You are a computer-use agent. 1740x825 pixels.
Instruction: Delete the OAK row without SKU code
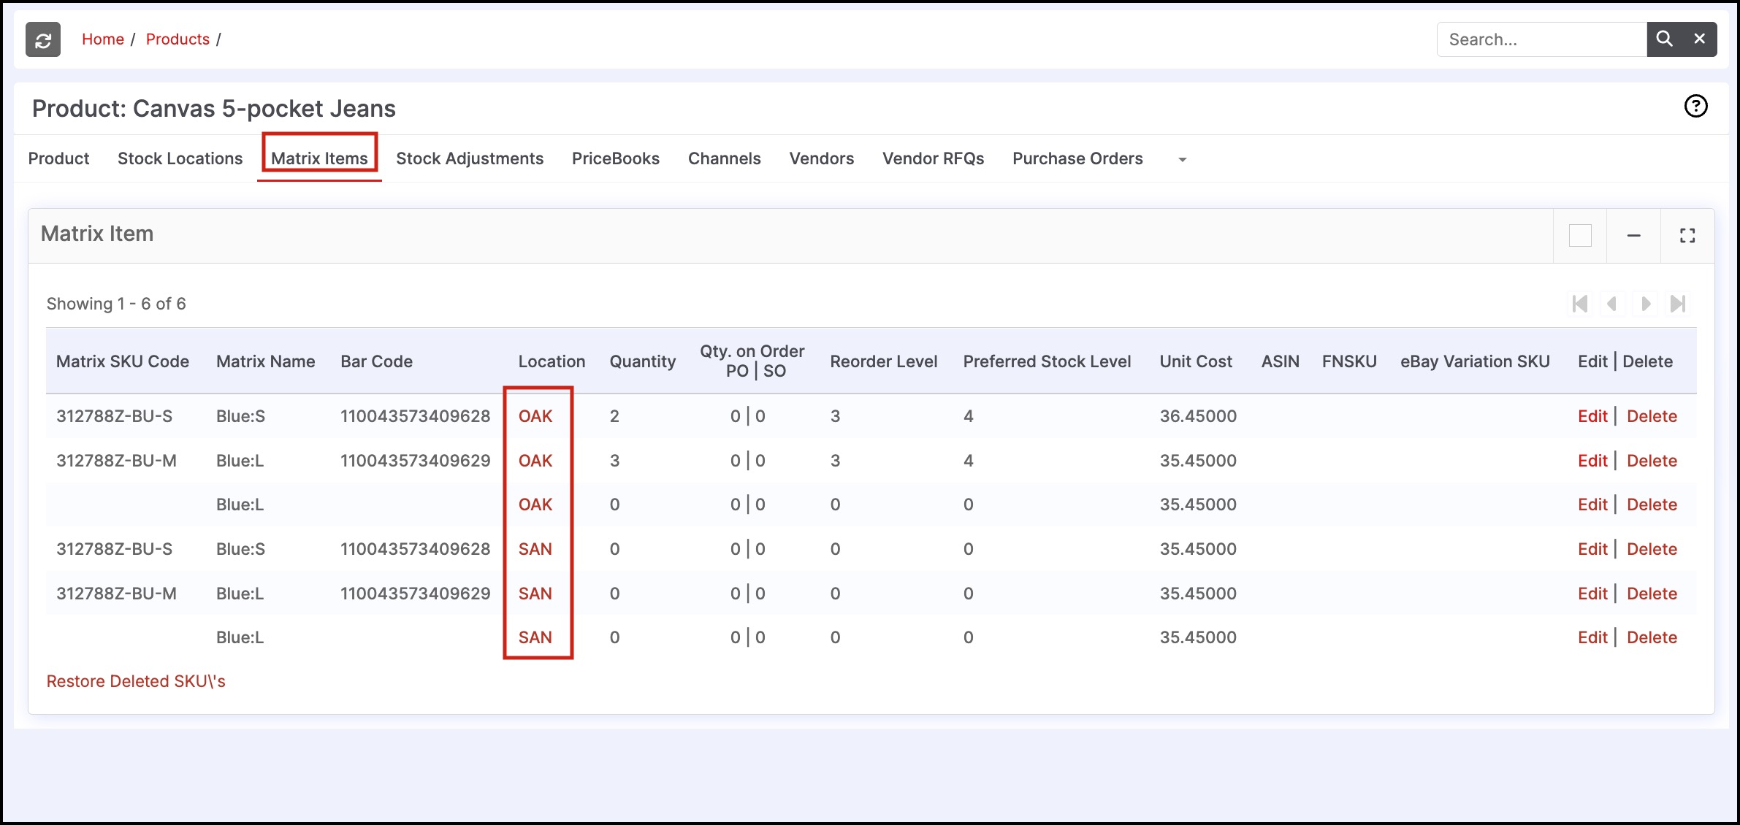tap(1652, 504)
